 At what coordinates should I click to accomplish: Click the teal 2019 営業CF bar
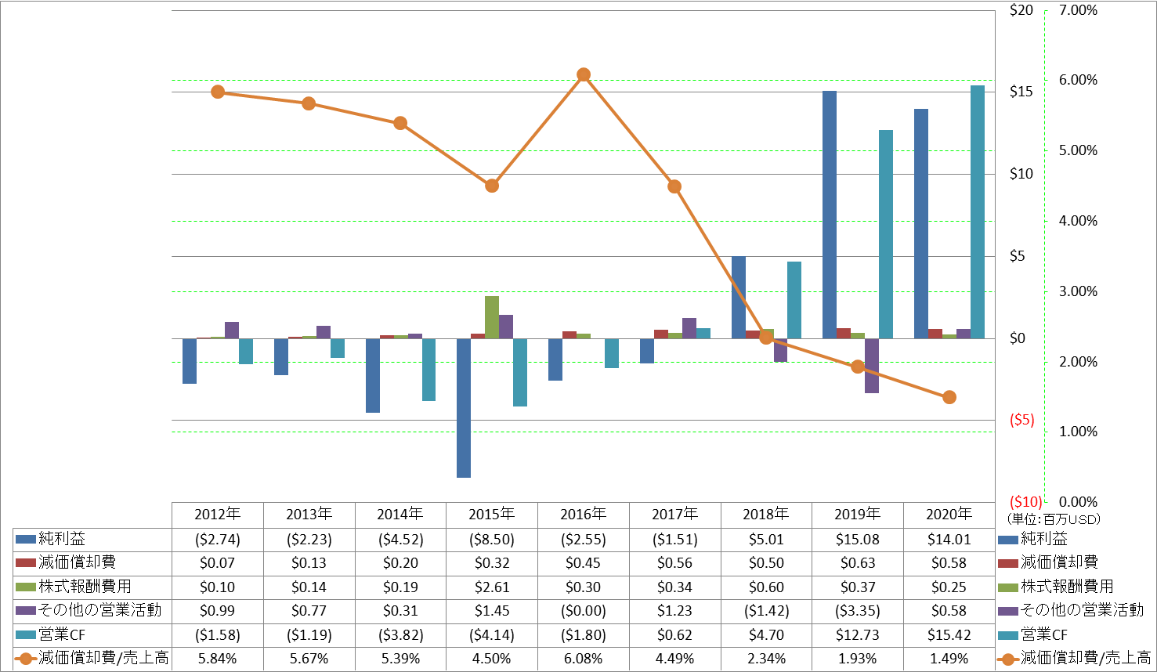pyautogui.click(x=886, y=234)
